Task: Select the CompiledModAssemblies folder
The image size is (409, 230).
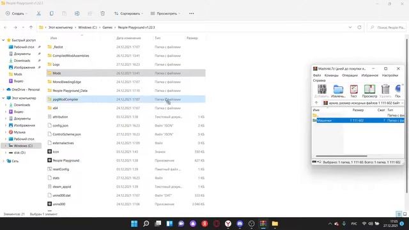Action: point(126,56)
